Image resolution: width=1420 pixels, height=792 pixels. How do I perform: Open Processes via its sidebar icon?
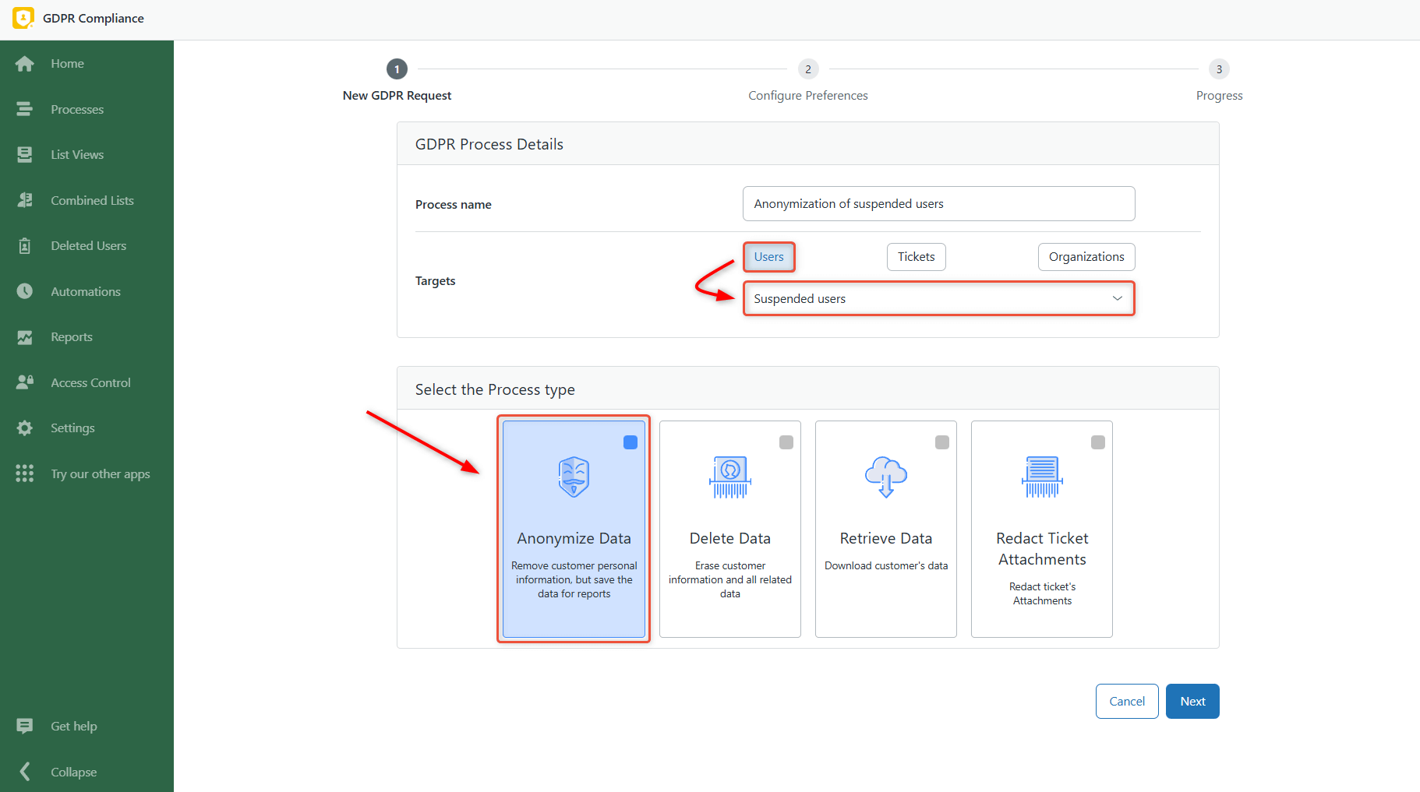coord(25,110)
